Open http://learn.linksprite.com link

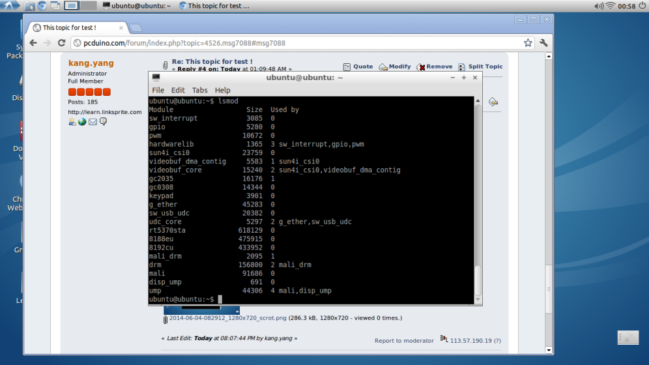[x=105, y=112]
